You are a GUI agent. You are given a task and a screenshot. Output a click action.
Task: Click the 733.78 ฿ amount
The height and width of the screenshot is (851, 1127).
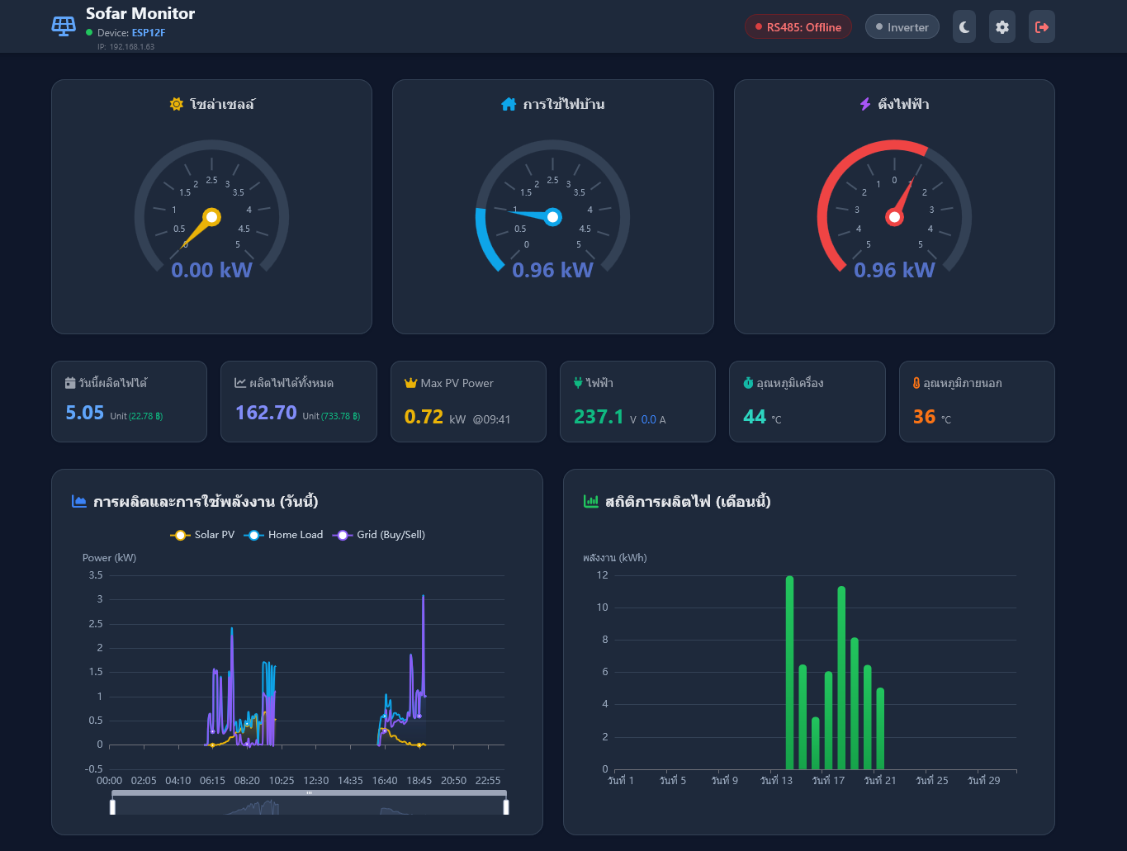(341, 416)
